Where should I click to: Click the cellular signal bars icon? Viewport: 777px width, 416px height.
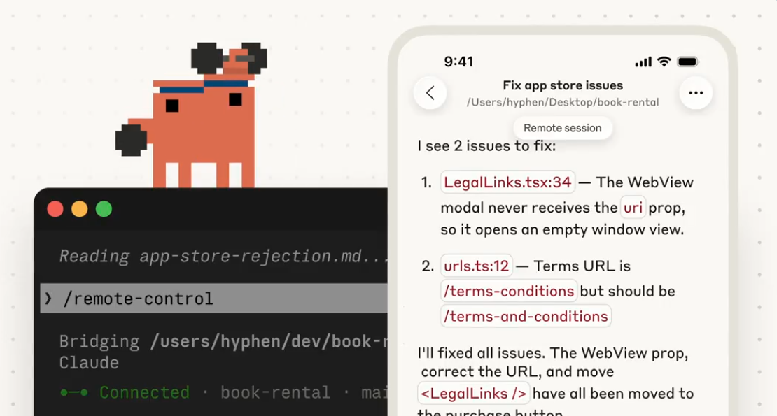click(x=643, y=62)
